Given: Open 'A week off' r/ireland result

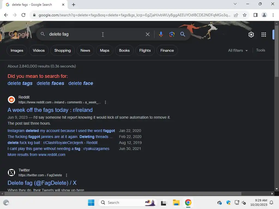Looking at the screenshot, I should pos(50,110).
